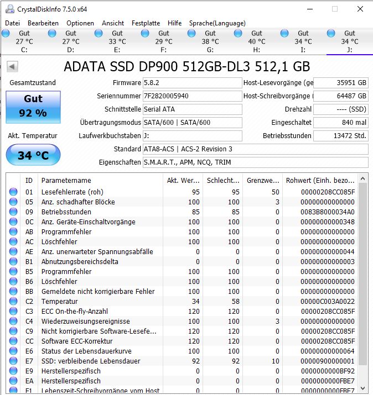Viewport: 373px width, 395px height.
Task: Switch to drive C: tab
Action: (x=24, y=41)
